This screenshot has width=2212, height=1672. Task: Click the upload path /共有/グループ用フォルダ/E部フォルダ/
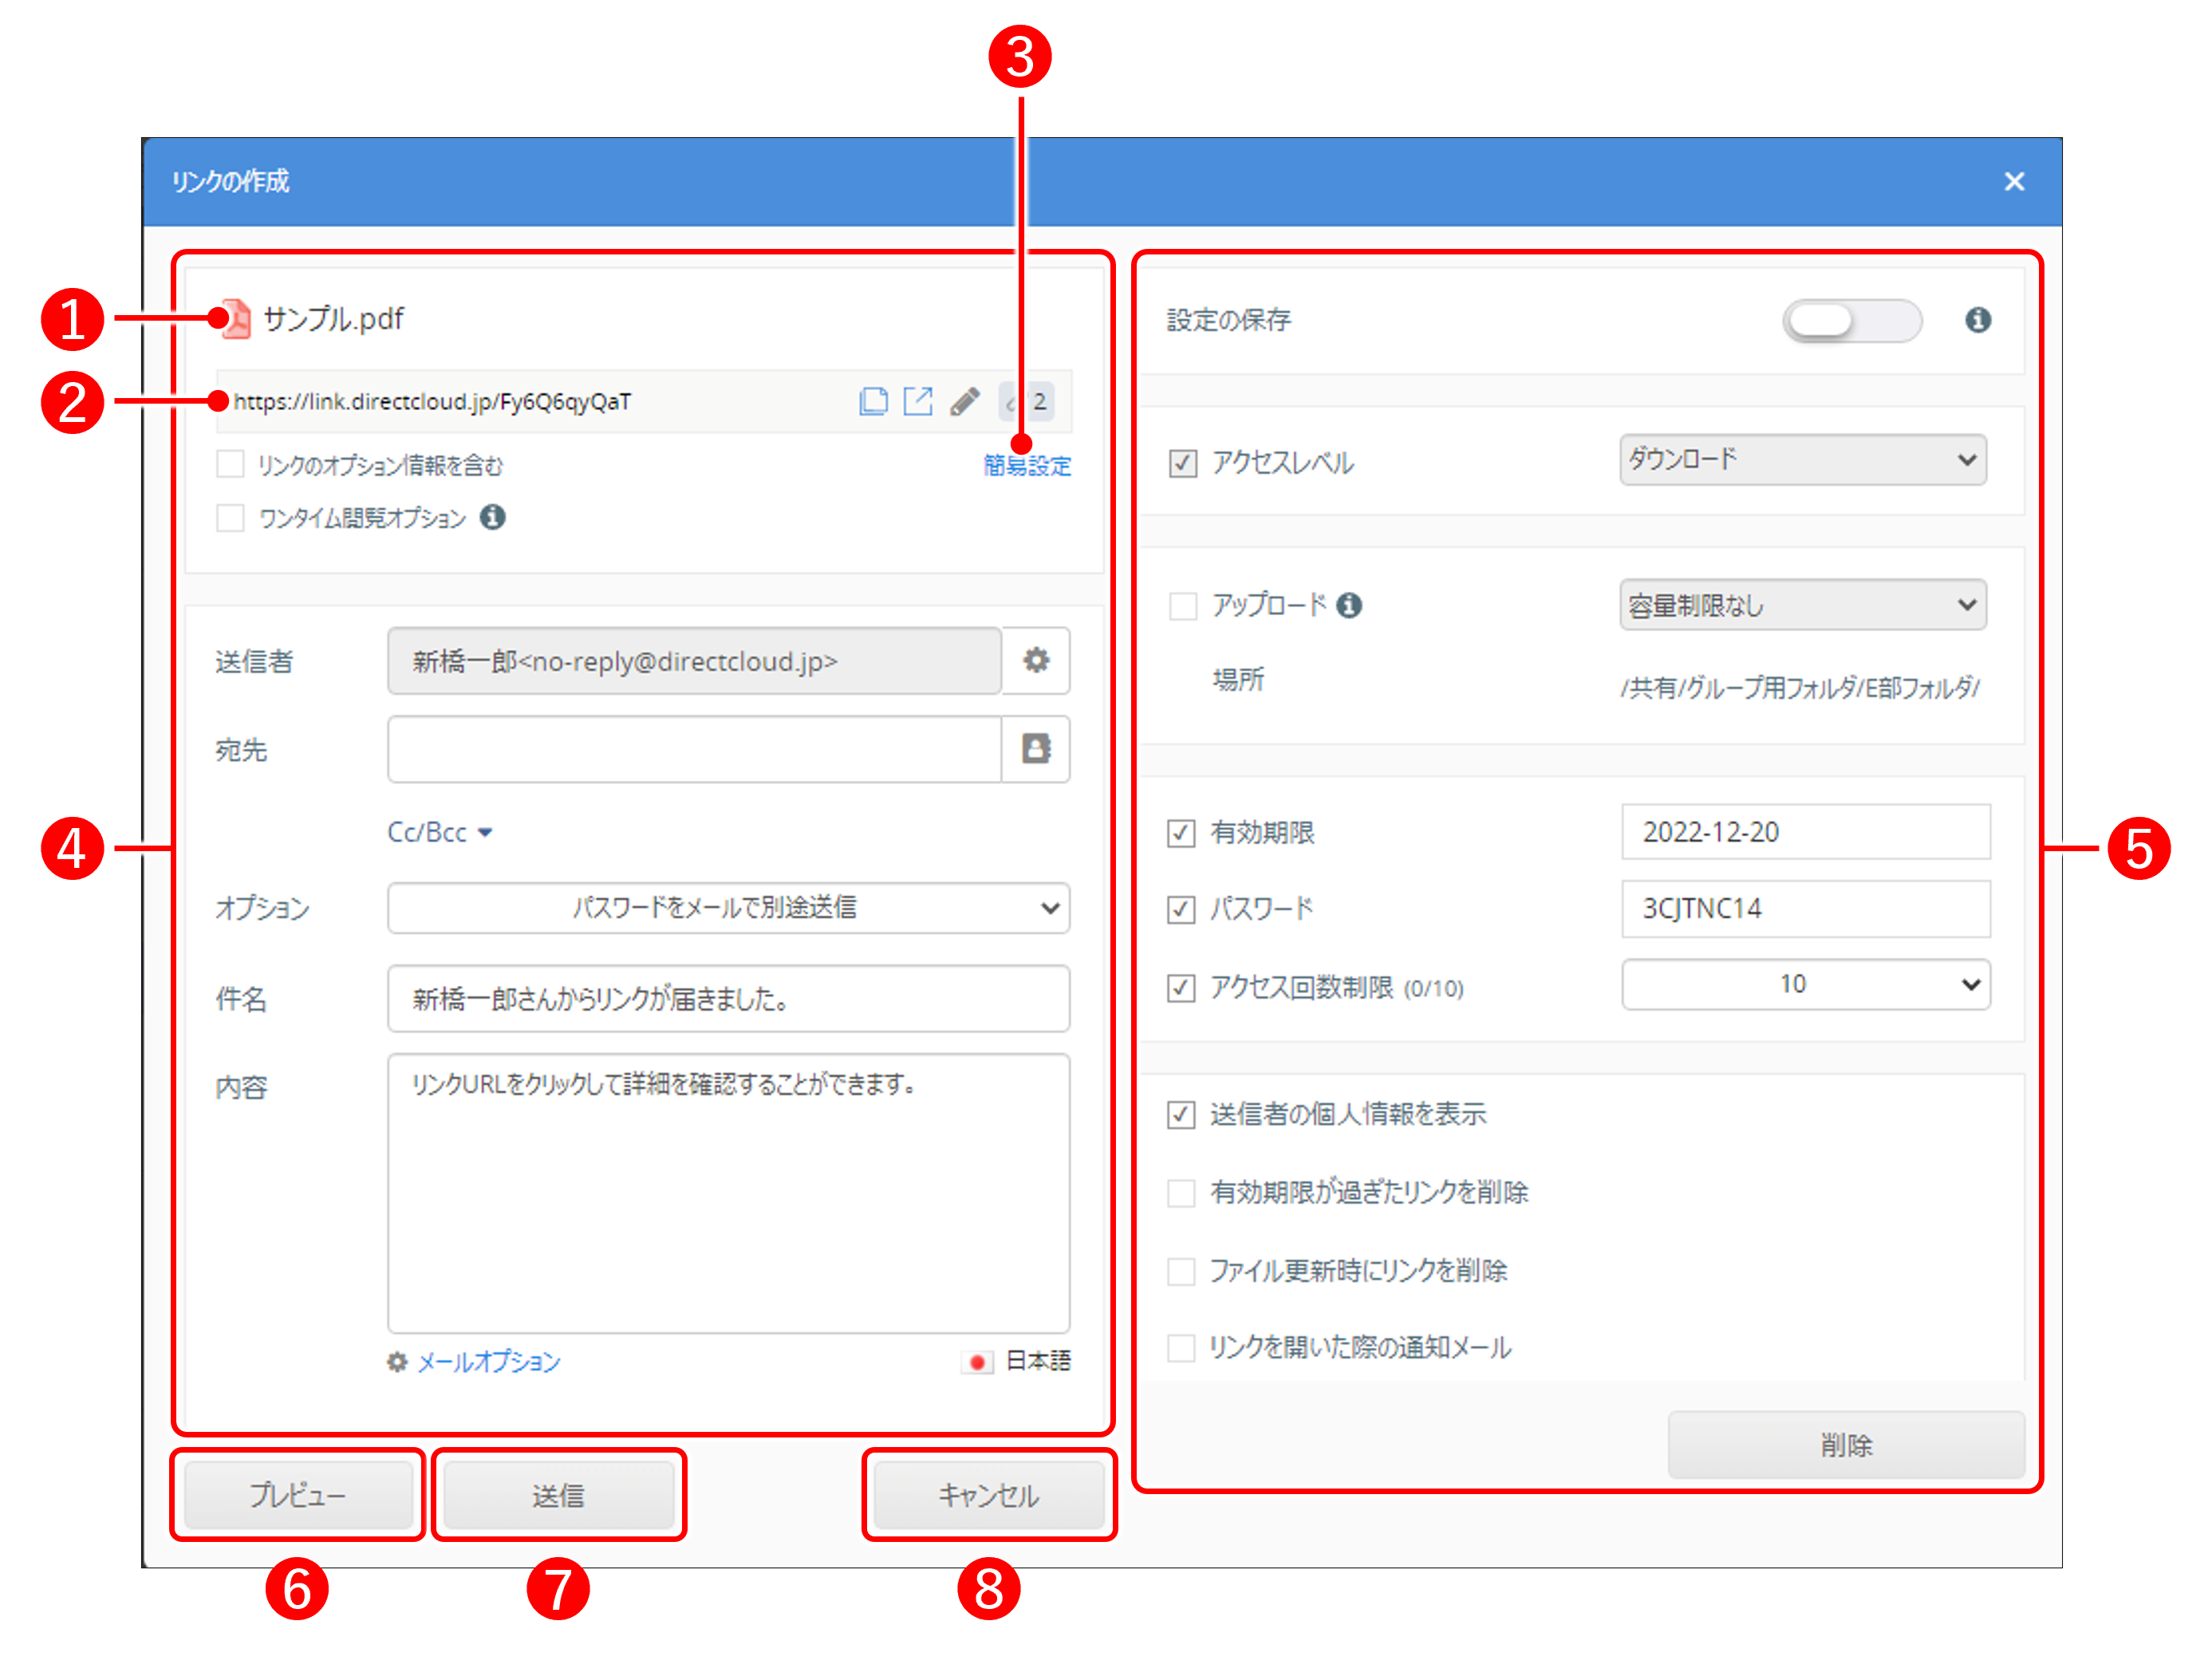pyautogui.click(x=1800, y=688)
